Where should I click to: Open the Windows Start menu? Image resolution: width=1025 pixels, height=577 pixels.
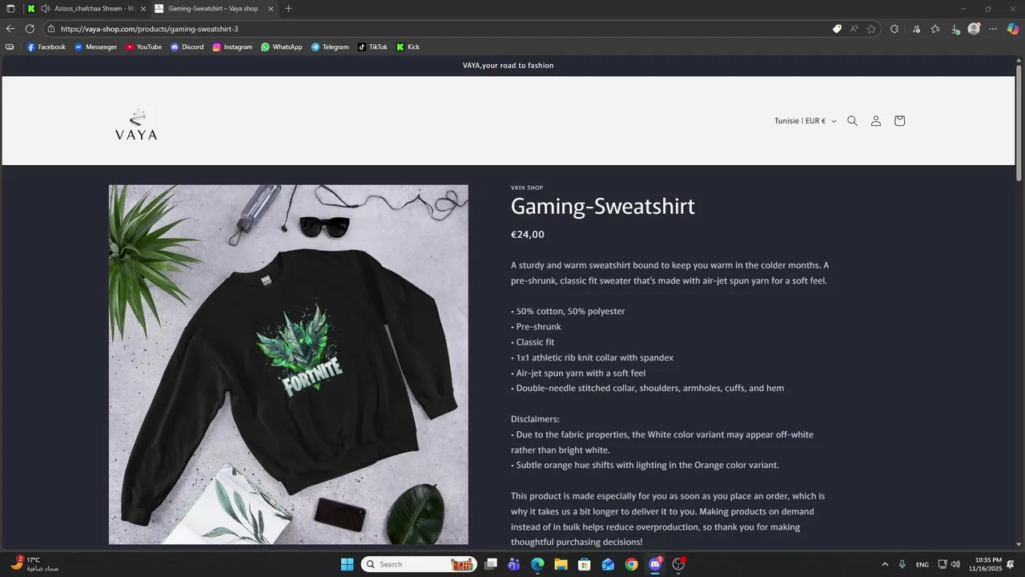click(x=347, y=564)
